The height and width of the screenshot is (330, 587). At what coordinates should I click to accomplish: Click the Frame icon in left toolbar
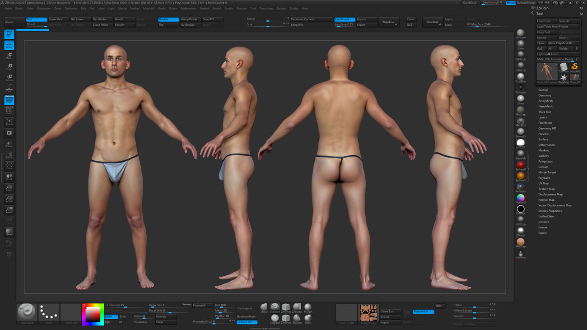(9, 121)
